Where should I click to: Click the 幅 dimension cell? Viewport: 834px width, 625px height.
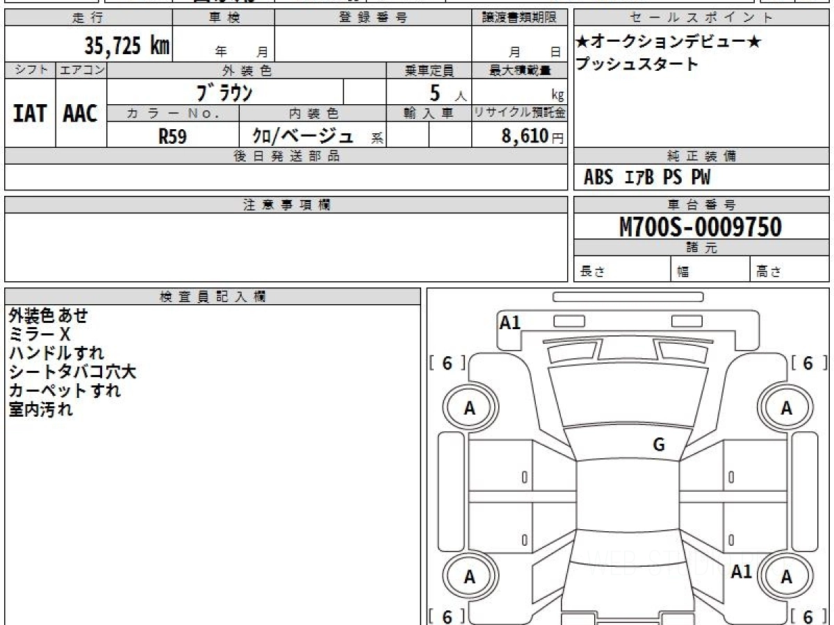coord(711,270)
